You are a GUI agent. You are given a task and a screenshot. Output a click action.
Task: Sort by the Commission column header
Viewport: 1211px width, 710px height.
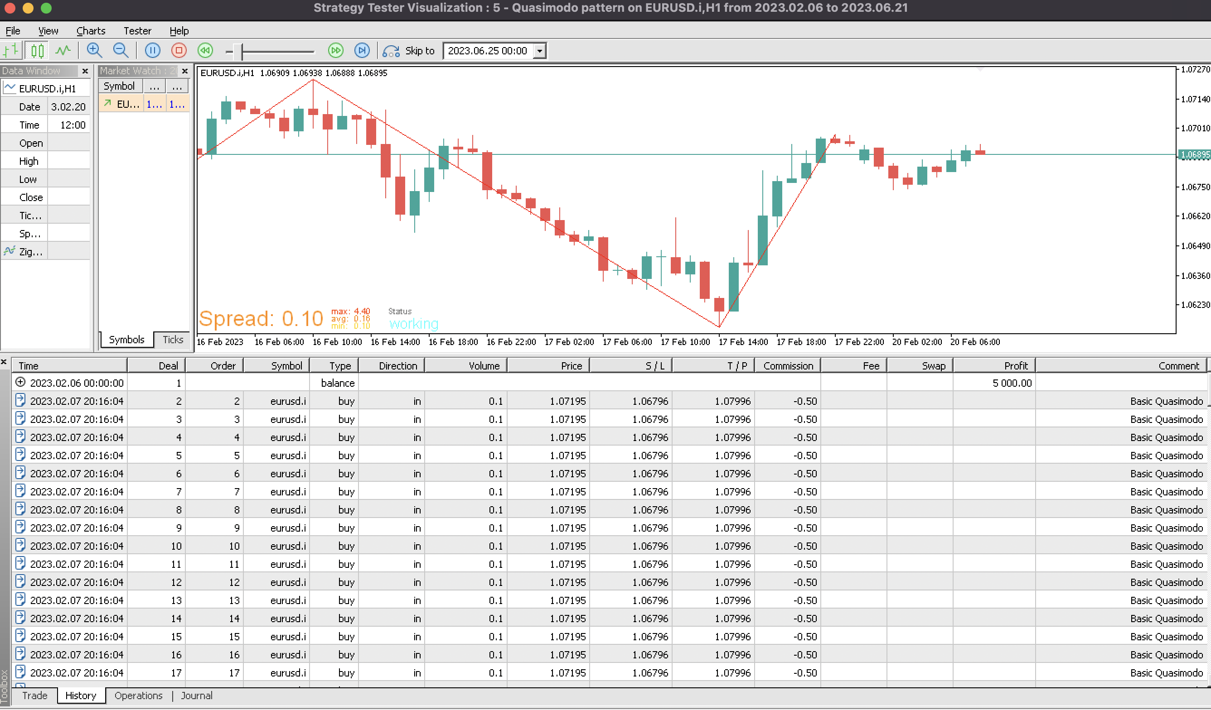click(788, 366)
